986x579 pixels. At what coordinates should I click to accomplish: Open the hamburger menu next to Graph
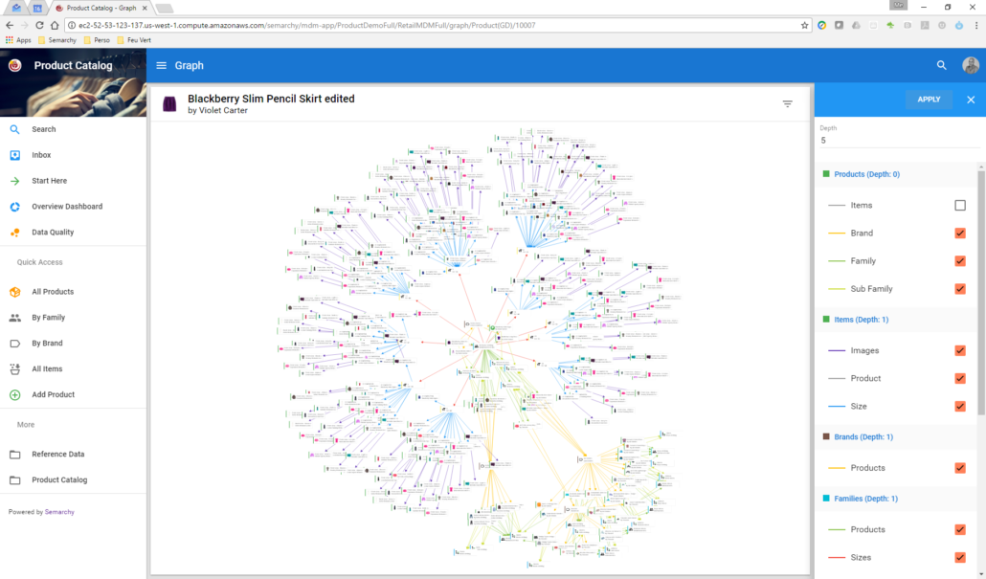tap(161, 65)
